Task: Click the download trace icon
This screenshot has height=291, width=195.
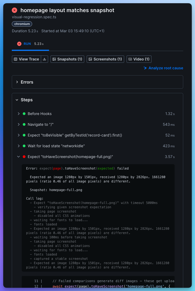Action: tap(45, 59)
